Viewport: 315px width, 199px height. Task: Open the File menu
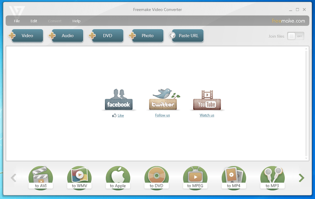pos(17,21)
